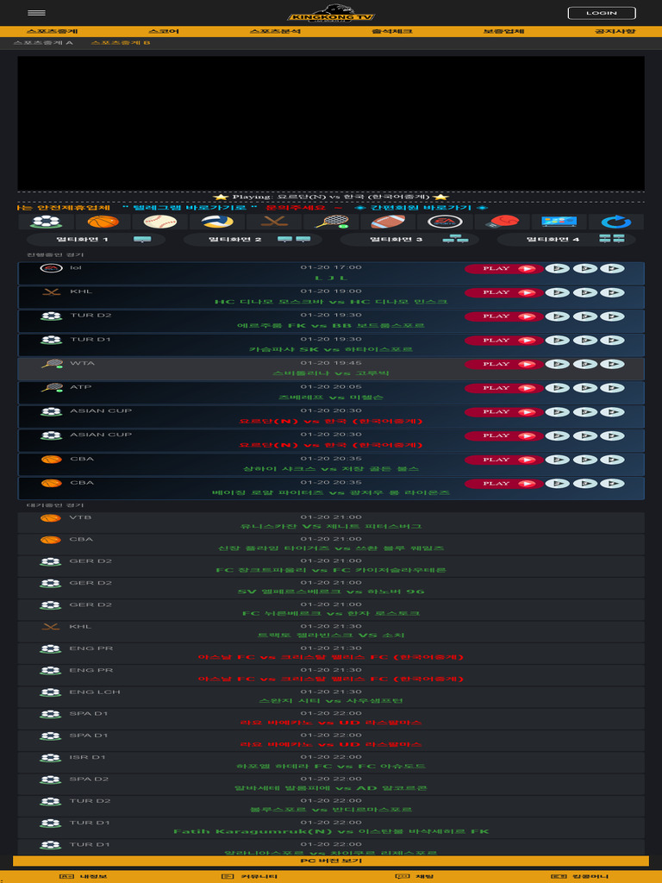Play the ATP 20:05 stream

click(x=503, y=388)
